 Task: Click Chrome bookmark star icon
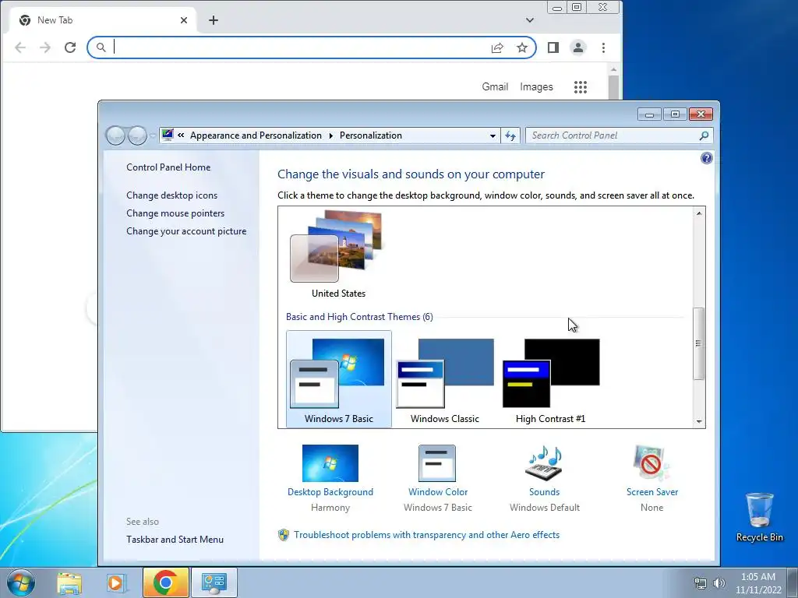[x=522, y=47]
